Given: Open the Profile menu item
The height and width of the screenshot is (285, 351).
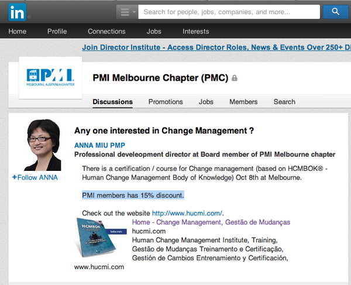Looking at the screenshot, I should (x=57, y=32).
